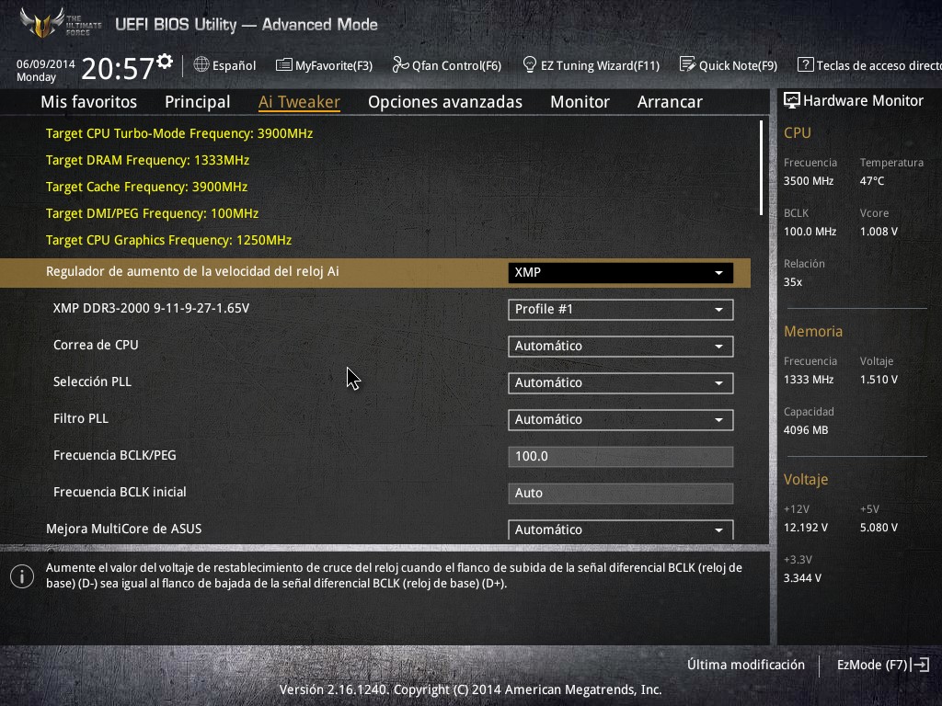The height and width of the screenshot is (706, 942).
Task: Click the Correa de CPU label
Action: 96,345
